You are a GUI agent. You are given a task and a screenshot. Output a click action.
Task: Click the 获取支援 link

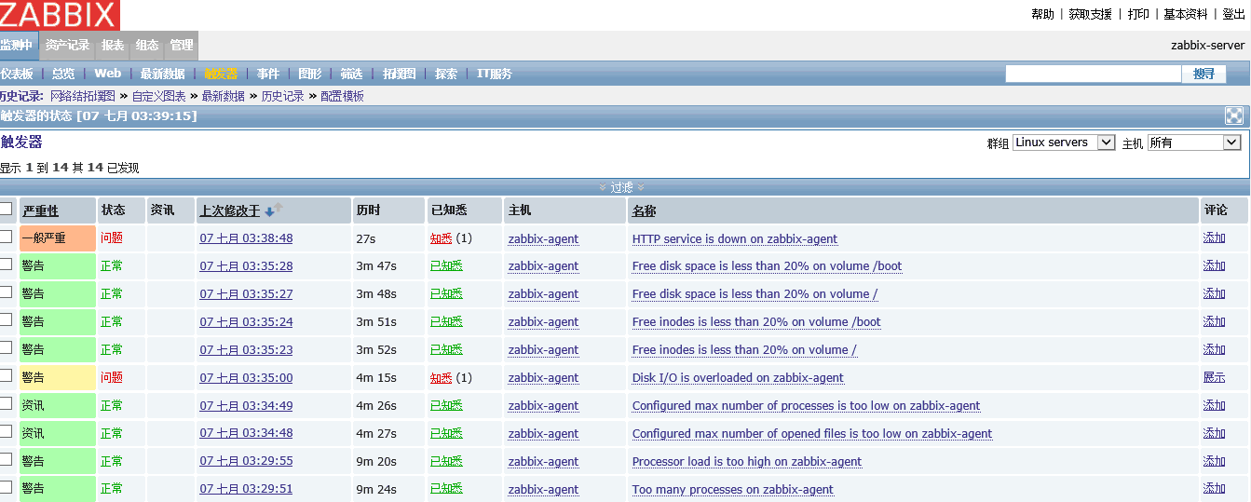[1090, 14]
